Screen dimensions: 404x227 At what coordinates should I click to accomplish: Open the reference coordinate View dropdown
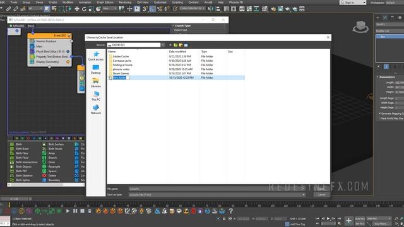pos(109,8)
